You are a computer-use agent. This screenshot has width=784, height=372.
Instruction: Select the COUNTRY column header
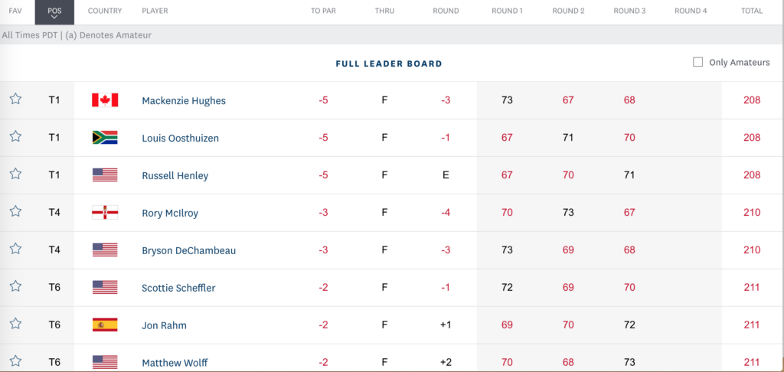point(105,11)
